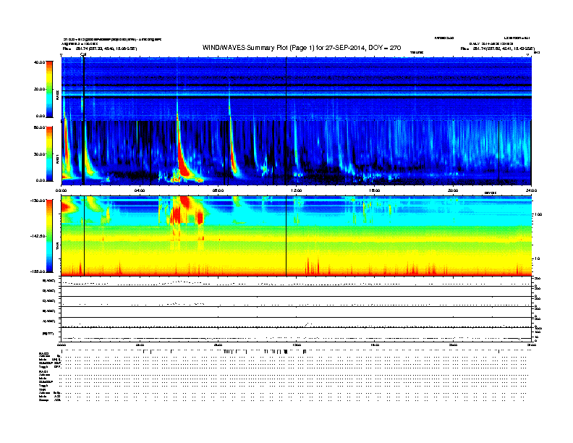Select the TNR spectrogram panel
Screen dimensions: 573x443
(x=297, y=236)
